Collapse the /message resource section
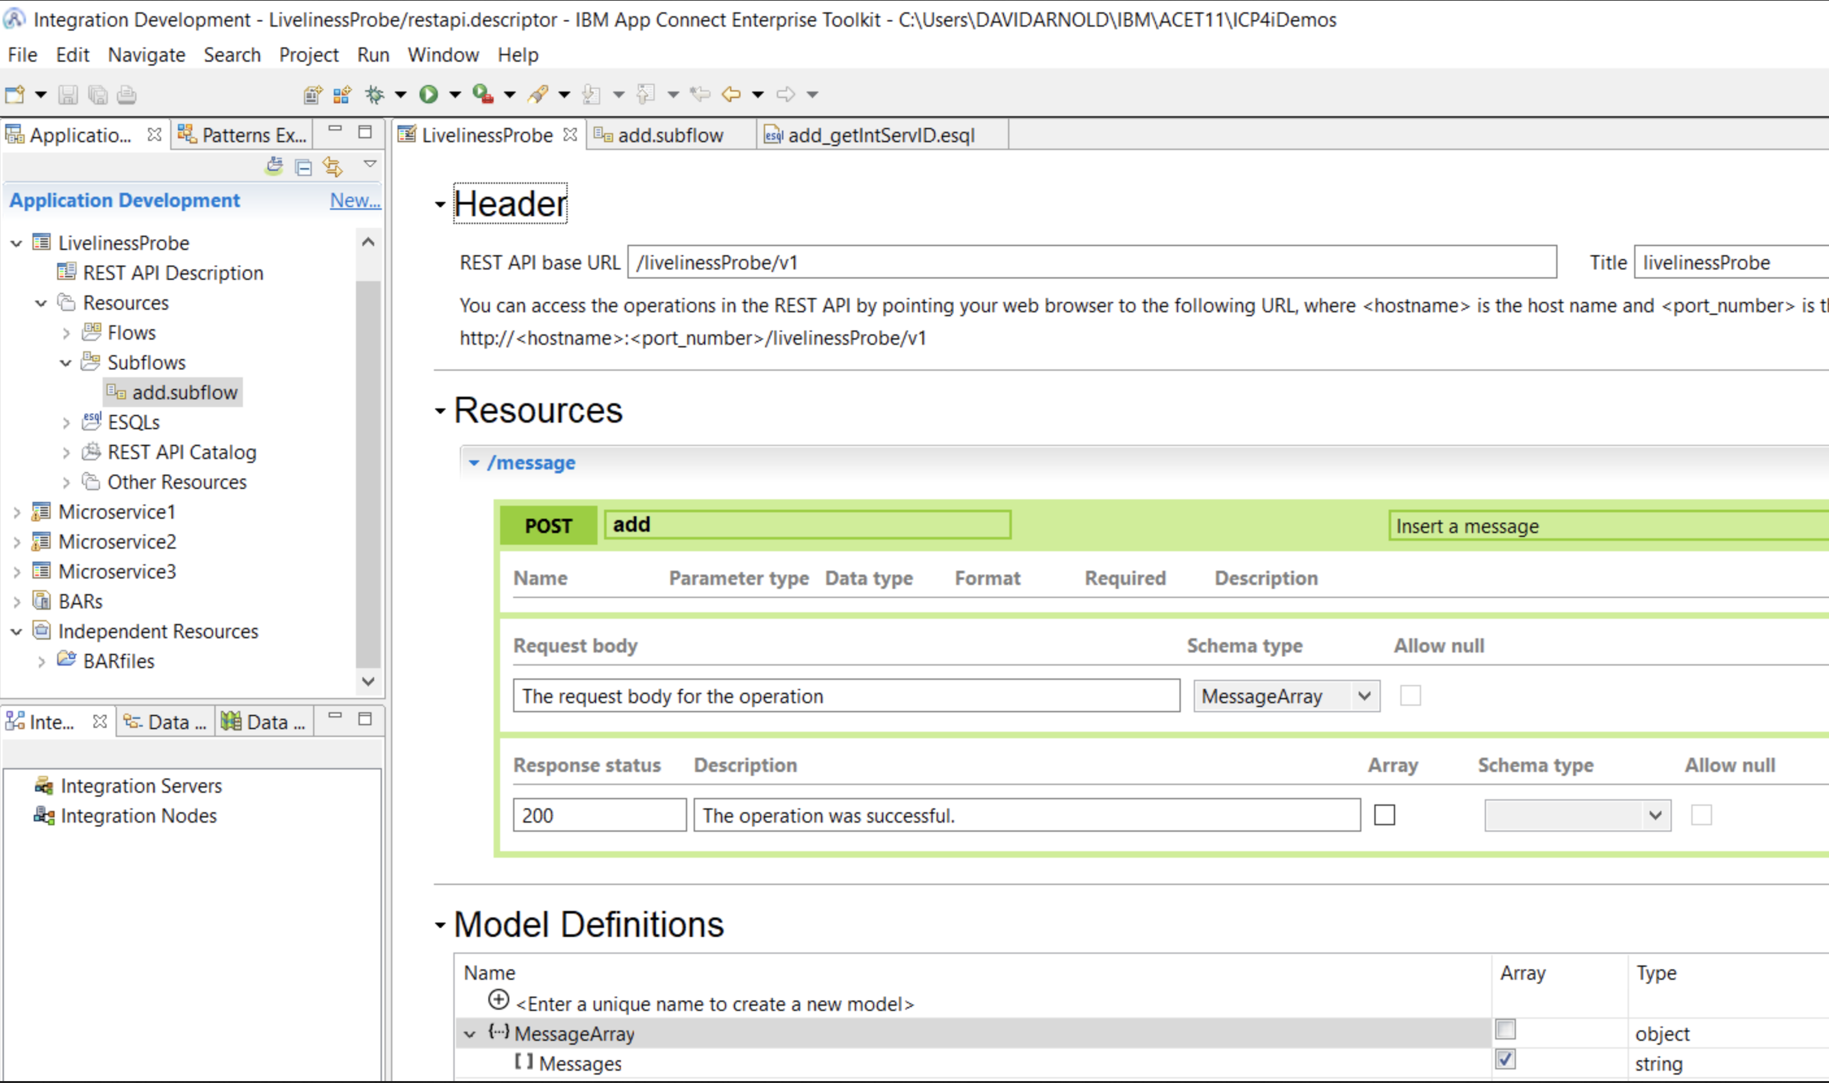Viewport: 1829px width, 1083px height. click(473, 463)
